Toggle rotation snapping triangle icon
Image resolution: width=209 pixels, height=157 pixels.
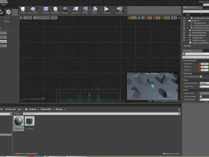coord(154,18)
